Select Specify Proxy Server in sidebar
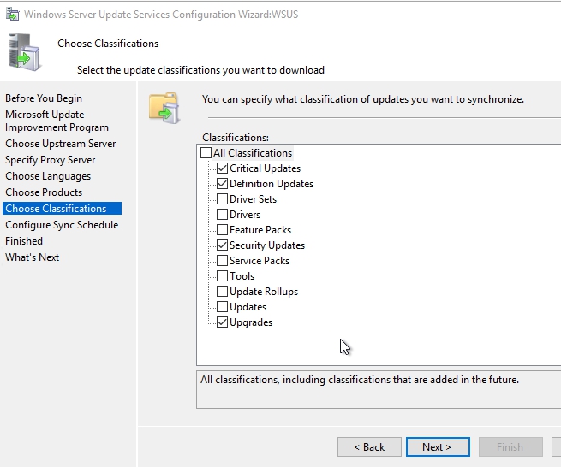 51,160
